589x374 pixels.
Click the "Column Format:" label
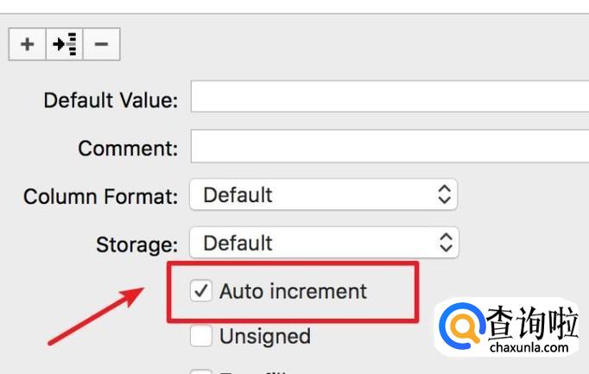coord(100,197)
